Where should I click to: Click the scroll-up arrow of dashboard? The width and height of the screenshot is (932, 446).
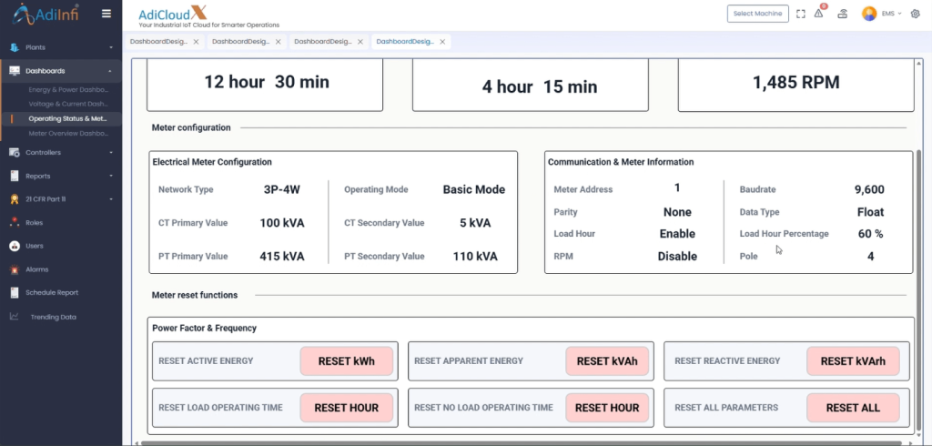920,62
